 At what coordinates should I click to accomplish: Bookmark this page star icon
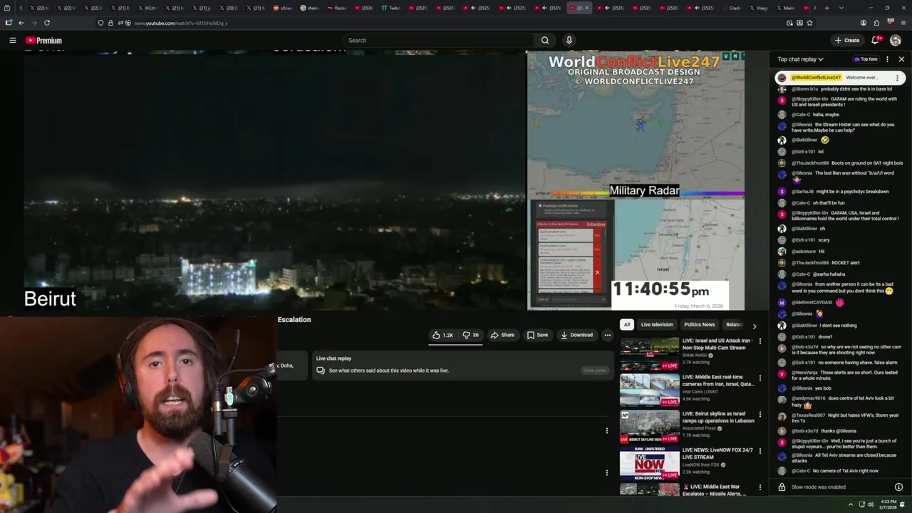[x=809, y=23]
